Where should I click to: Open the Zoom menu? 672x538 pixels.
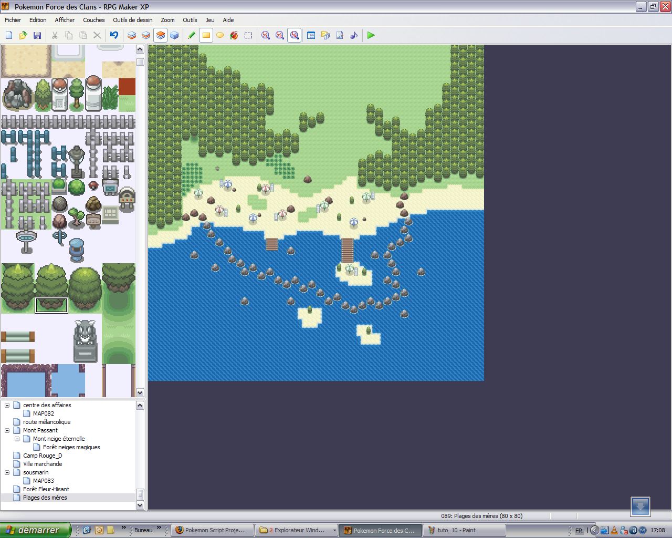167,20
